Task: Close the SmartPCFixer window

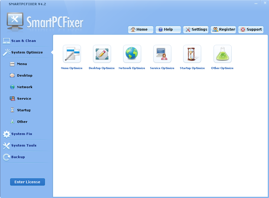Action: pos(265,3)
